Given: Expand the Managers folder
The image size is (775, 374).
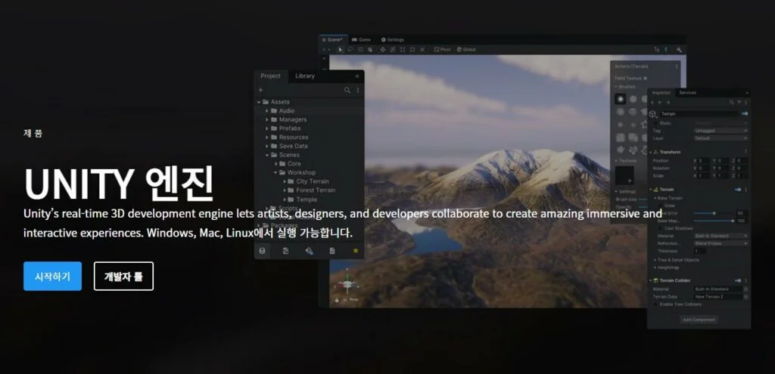Looking at the screenshot, I should (267, 120).
